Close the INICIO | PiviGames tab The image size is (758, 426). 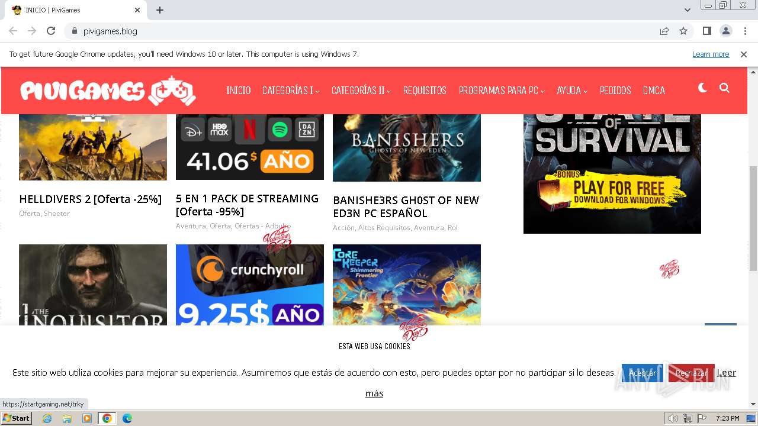tap(137, 10)
